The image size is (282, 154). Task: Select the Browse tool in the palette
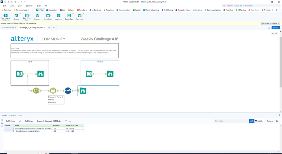point(16,17)
